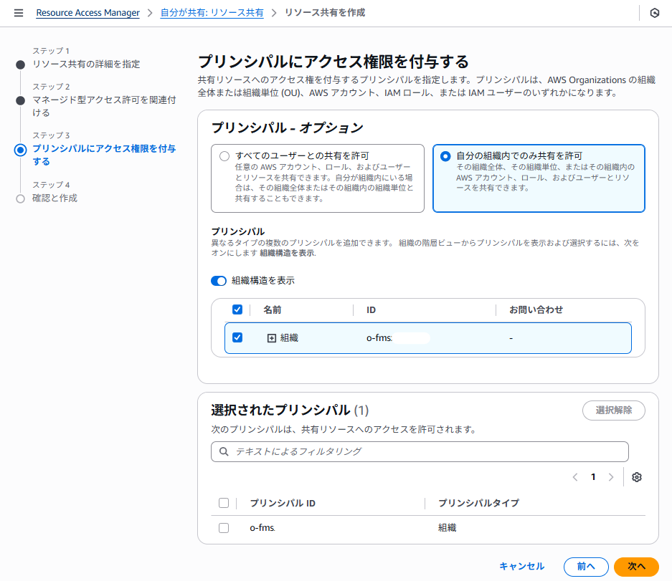
Task: Click the search magnifier in filter box
Action: click(224, 452)
